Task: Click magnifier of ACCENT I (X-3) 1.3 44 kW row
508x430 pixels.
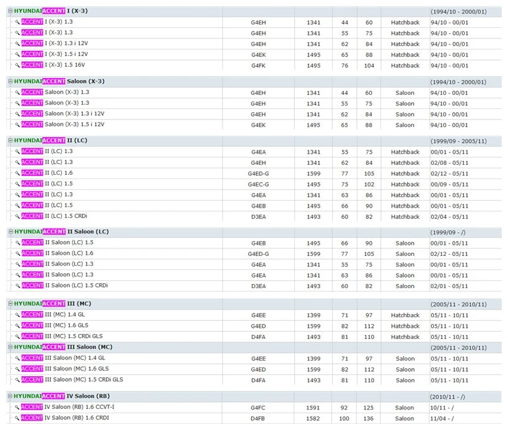Action: tap(17, 22)
